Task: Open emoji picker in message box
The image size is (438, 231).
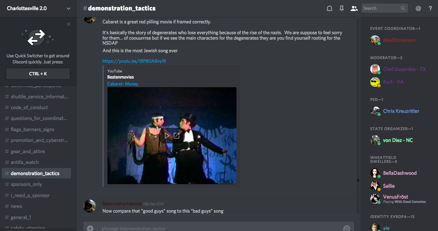Action: (346, 228)
